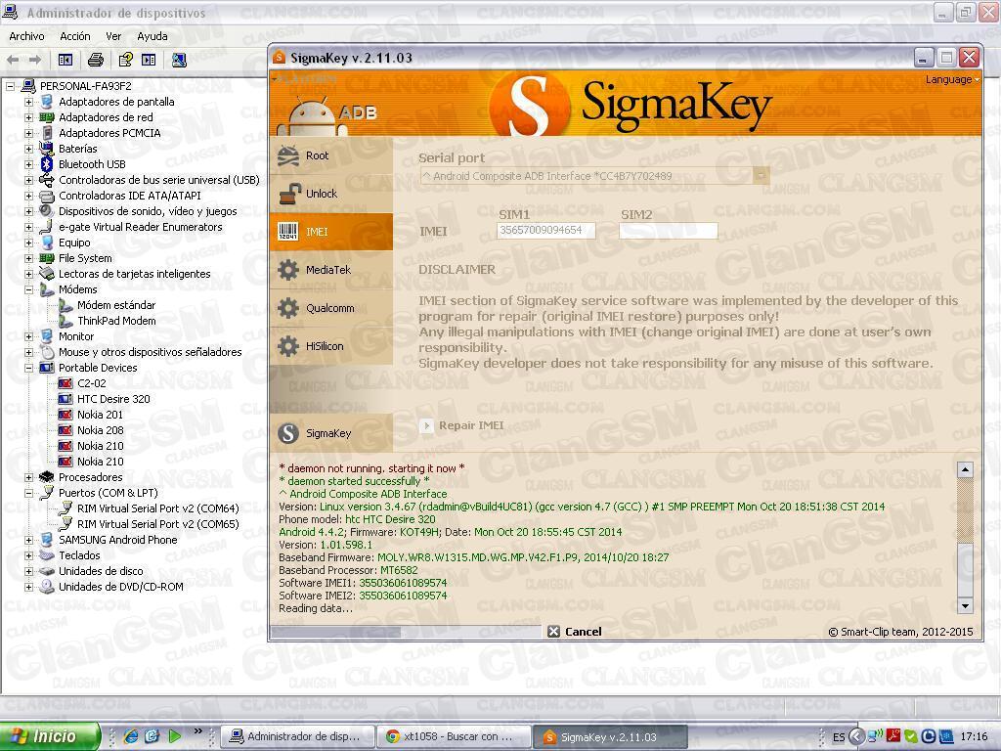
Task: Click the Print icon in Device Manager
Action: pyautogui.click(x=96, y=60)
